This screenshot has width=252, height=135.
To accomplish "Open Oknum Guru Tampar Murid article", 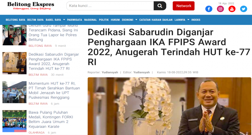I will click(x=53, y=33).
